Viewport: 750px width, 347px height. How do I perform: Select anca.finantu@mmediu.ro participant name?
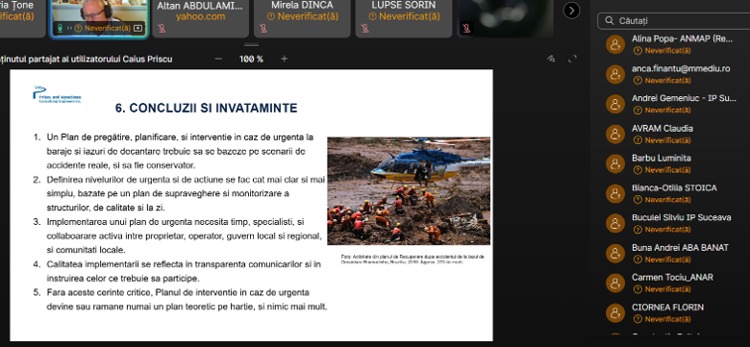(x=681, y=69)
